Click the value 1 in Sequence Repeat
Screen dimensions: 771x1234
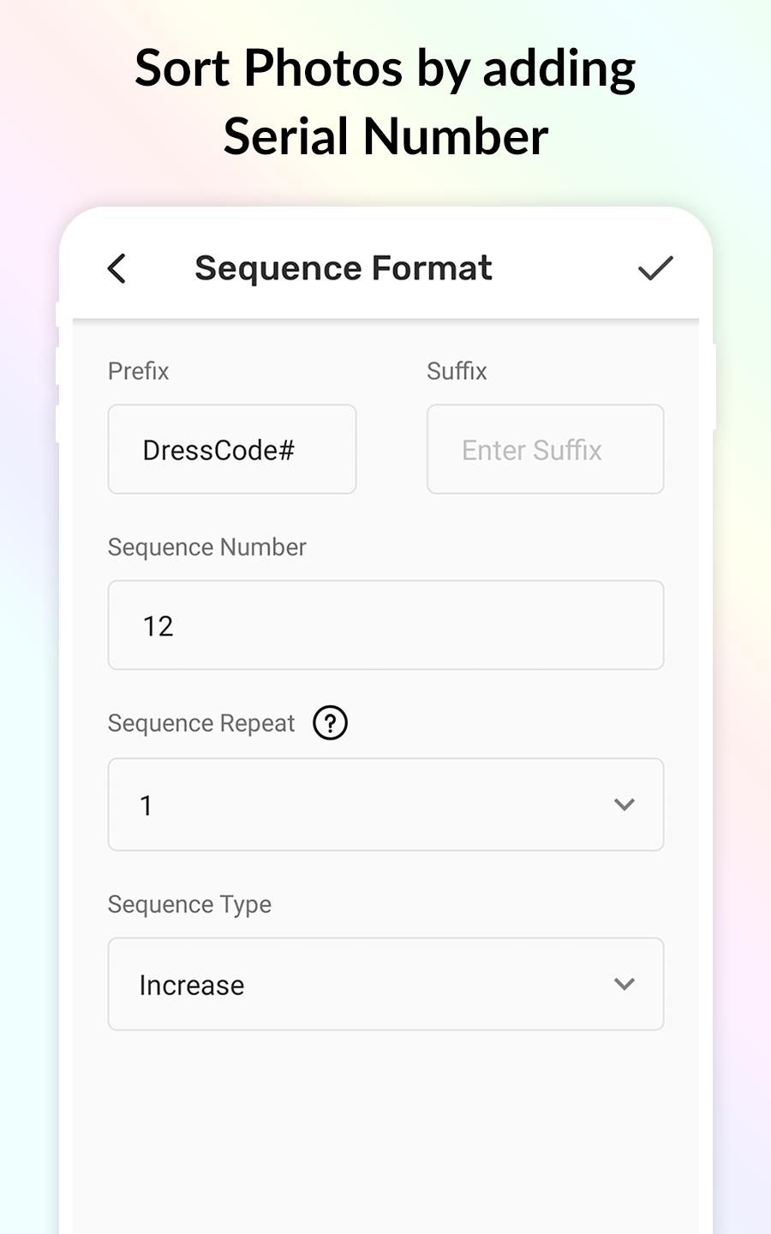146,806
